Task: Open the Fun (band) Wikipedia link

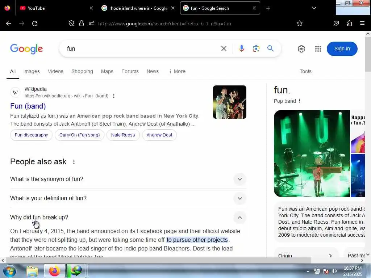Action: click(x=28, y=106)
